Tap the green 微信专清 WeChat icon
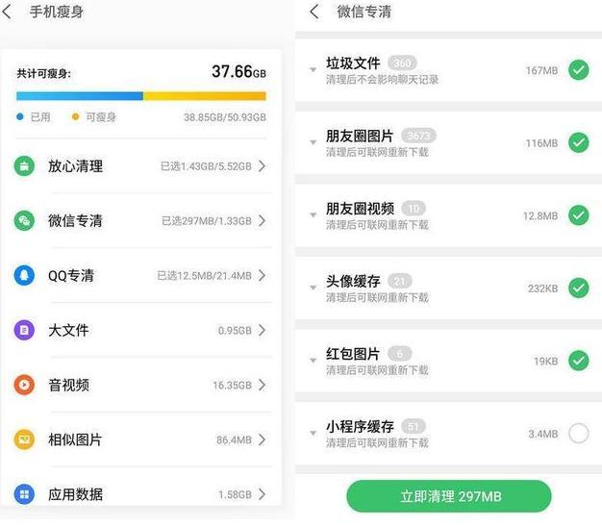This screenshot has width=602, height=527. pyautogui.click(x=24, y=221)
